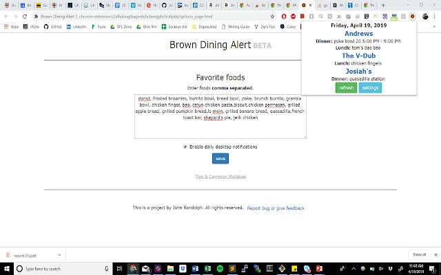Viewport: 441px width, 275px height.
Task: Click the Cortana microphone icon
Action: pyautogui.click(x=106, y=269)
